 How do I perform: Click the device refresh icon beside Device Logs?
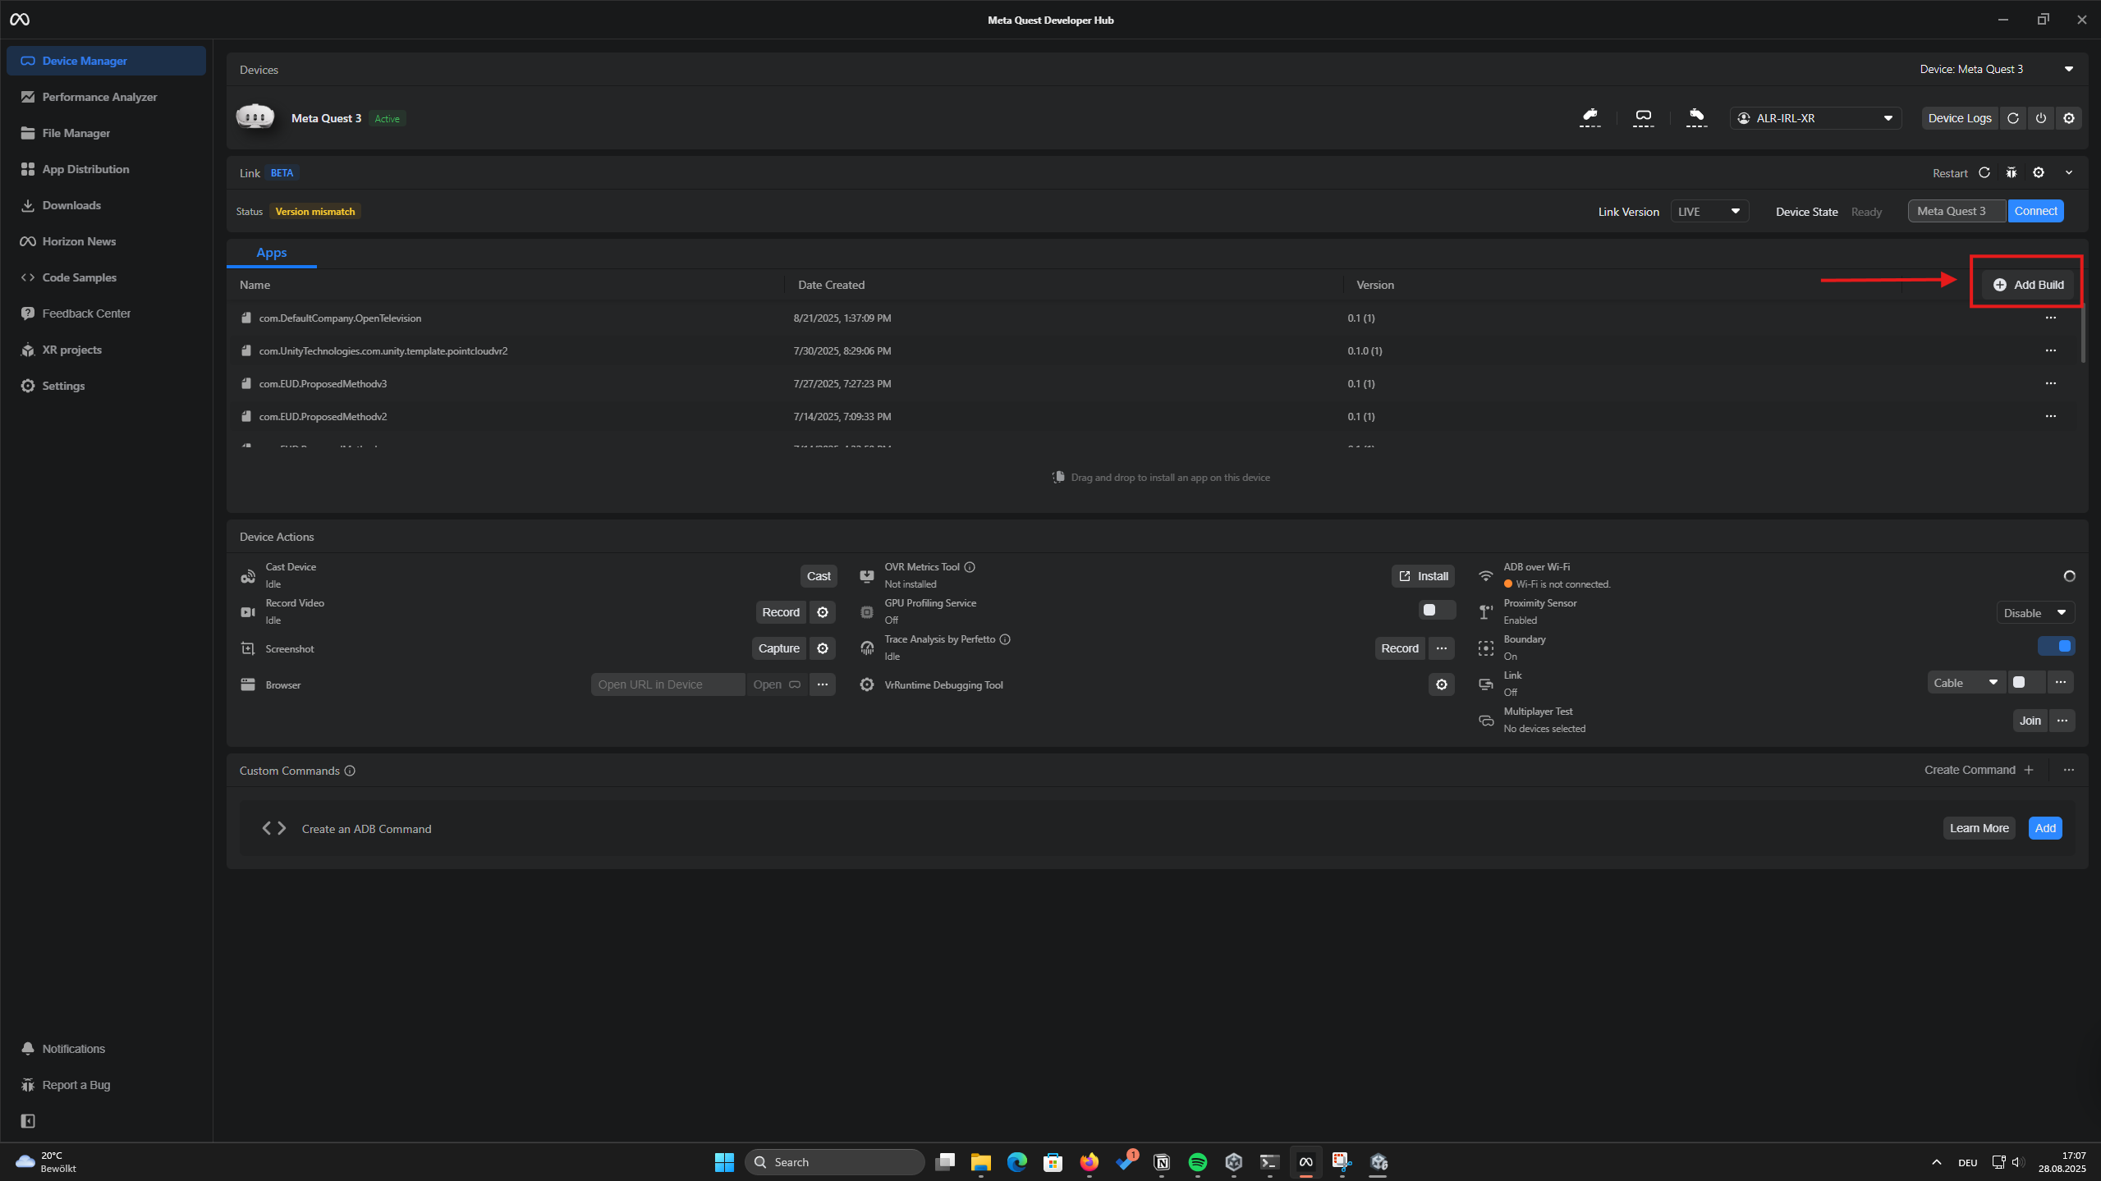[x=2012, y=118]
